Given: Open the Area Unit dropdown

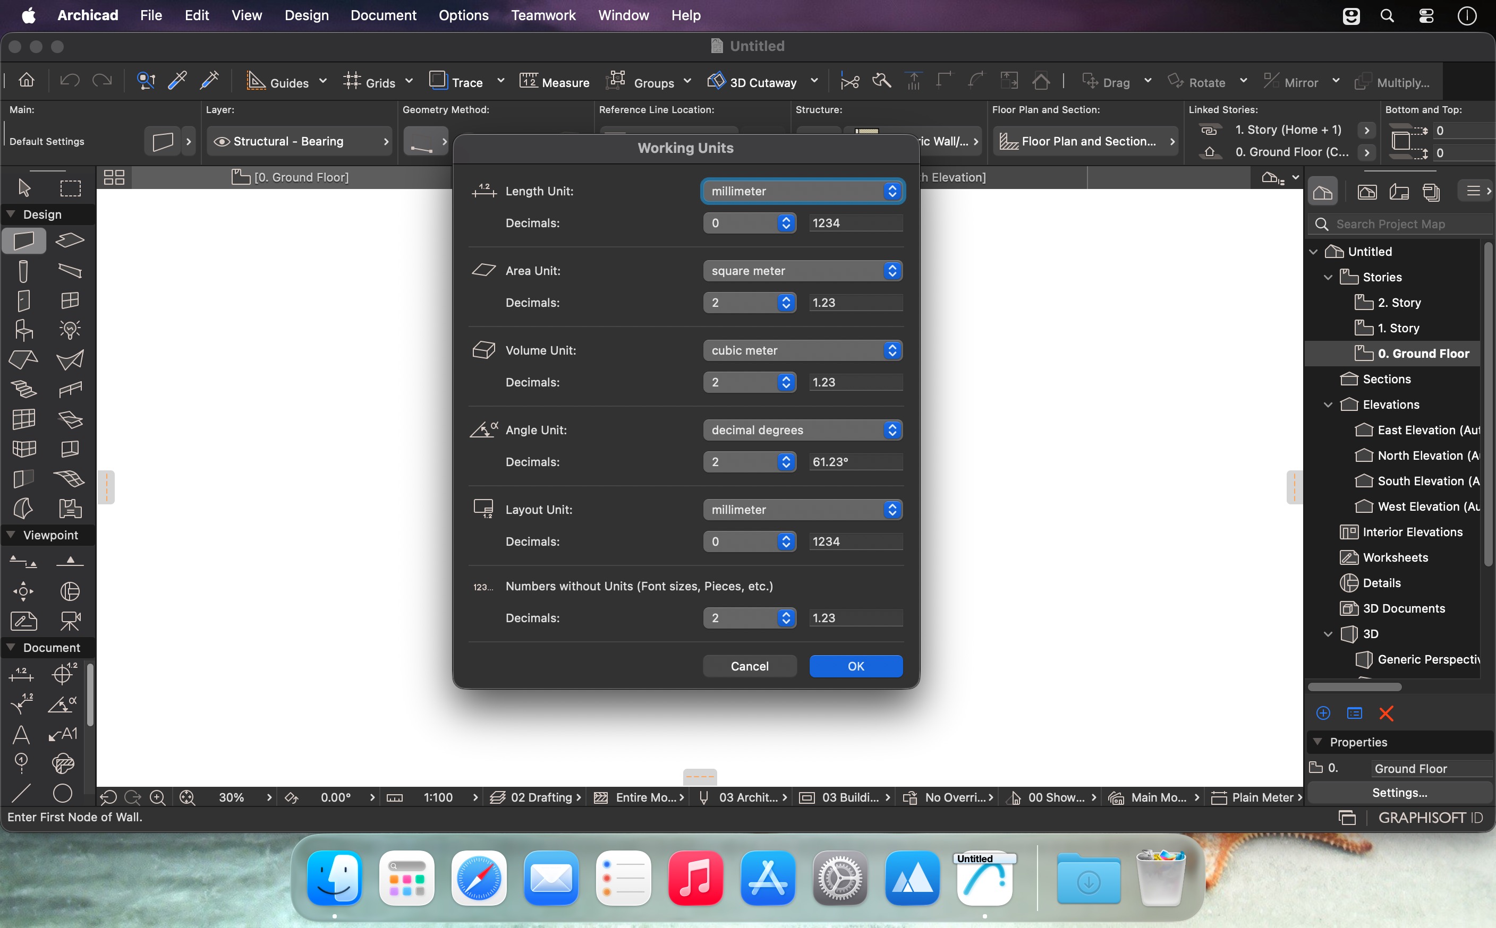Looking at the screenshot, I should pyautogui.click(x=803, y=271).
